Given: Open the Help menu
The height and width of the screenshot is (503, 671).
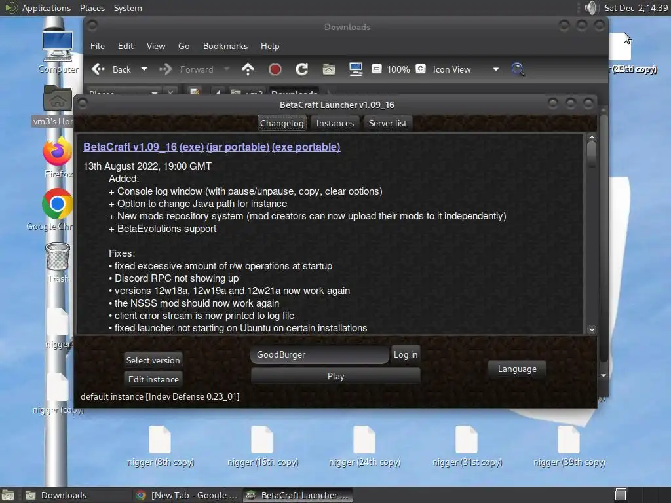Looking at the screenshot, I should click(270, 46).
